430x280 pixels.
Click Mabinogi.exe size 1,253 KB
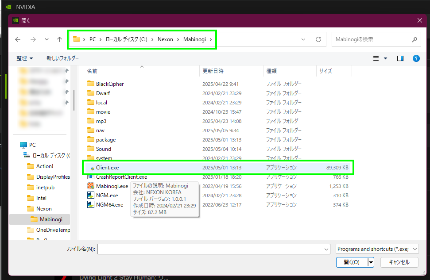[x=339, y=186]
